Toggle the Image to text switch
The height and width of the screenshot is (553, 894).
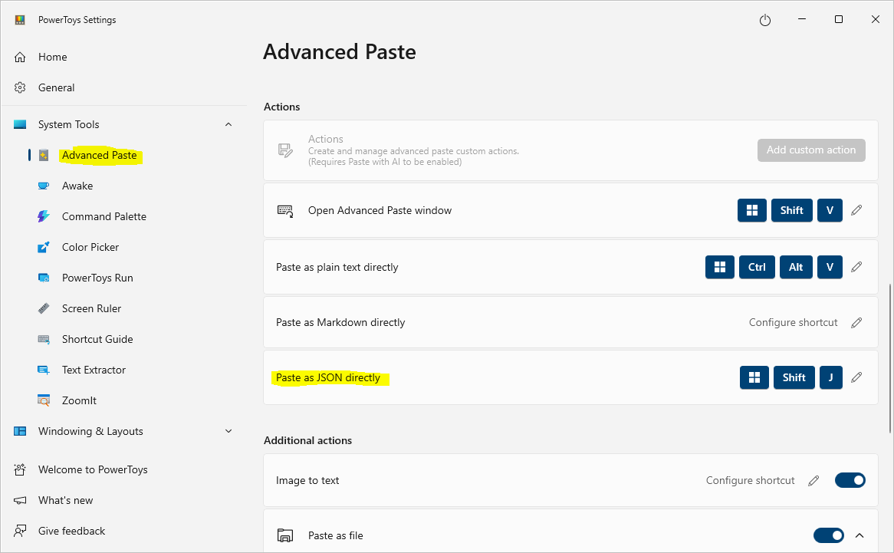point(850,480)
